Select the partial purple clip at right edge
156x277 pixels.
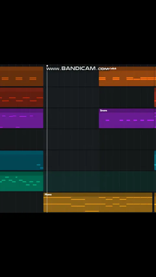point(155,118)
